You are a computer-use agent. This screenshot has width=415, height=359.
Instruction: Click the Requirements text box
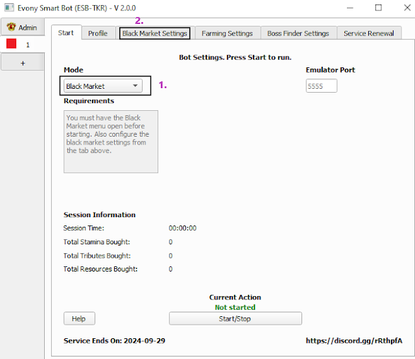tap(111, 141)
